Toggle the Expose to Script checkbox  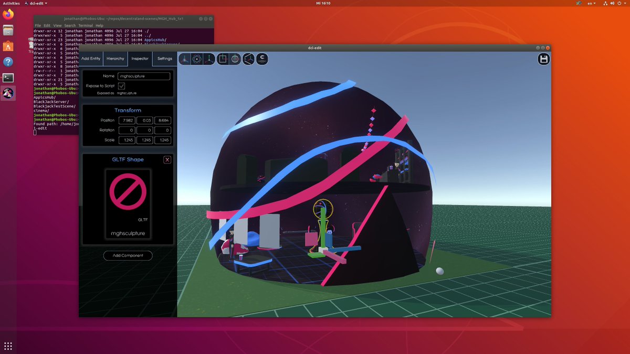[x=121, y=85]
